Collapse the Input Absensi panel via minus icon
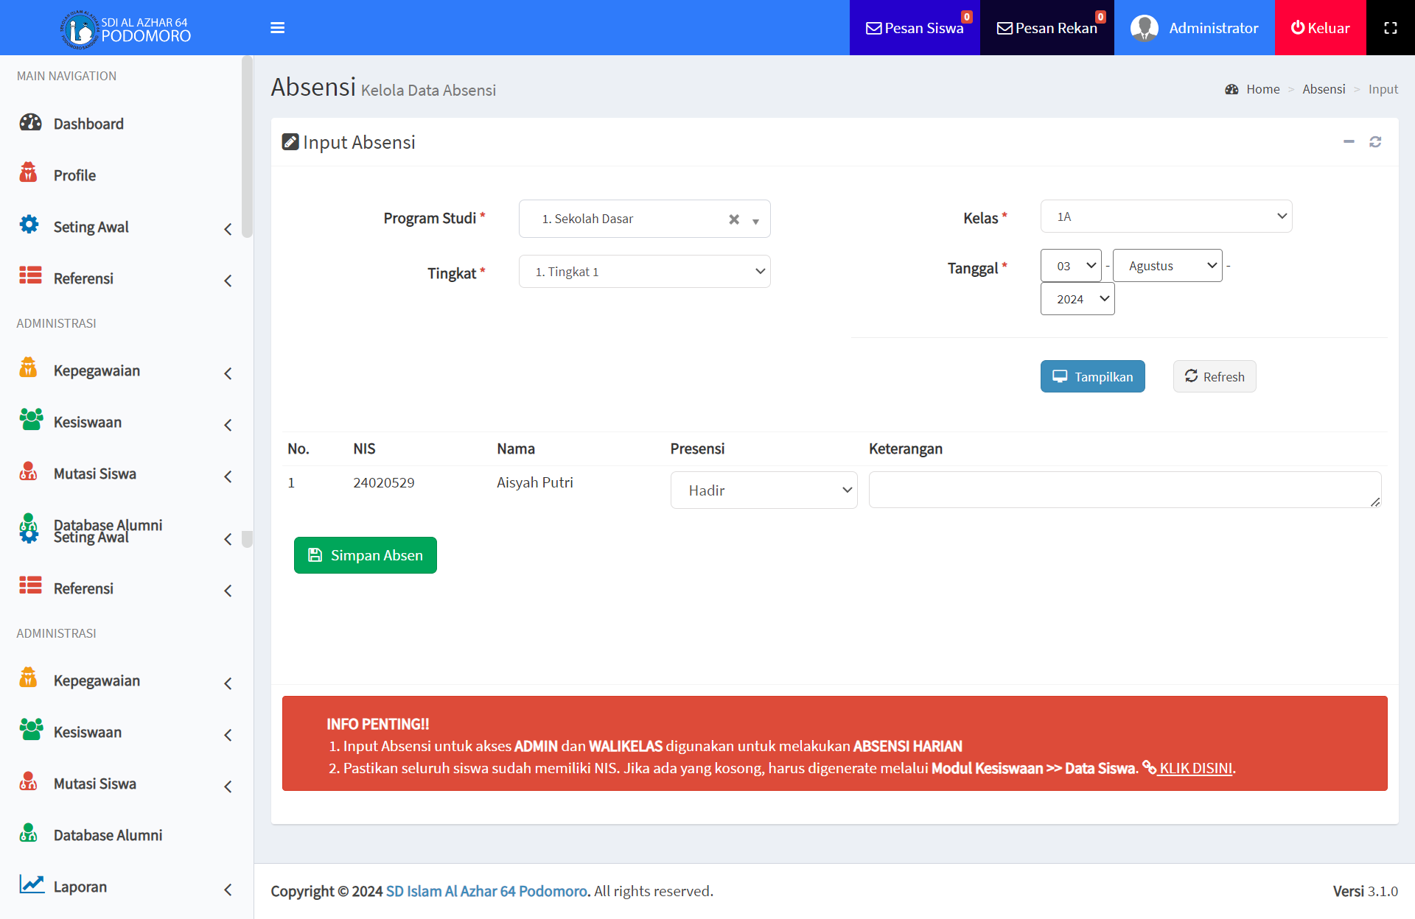This screenshot has width=1415, height=919. (x=1349, y=142)
